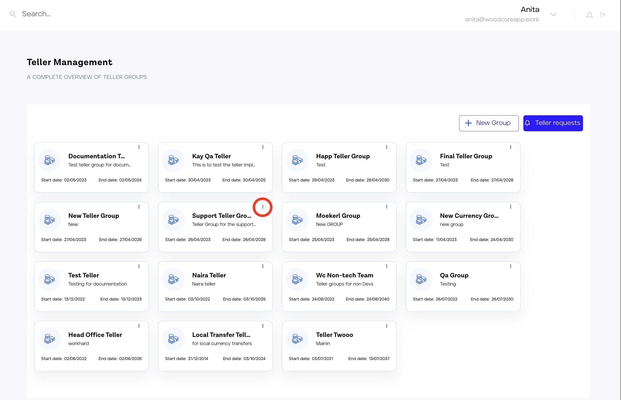Open Teller requests
Screen dimensions: 621x400
[553, 123]
